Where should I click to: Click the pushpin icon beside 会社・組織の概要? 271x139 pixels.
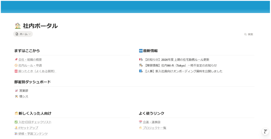pyautogui.click(x=16, y=60)
